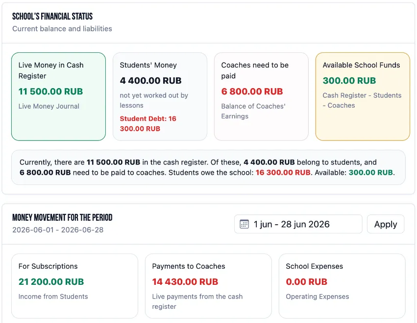Click the 'Operating Expenses' caption
The width and height of the screenshot is (417, 323).
[x=317, y=297]
